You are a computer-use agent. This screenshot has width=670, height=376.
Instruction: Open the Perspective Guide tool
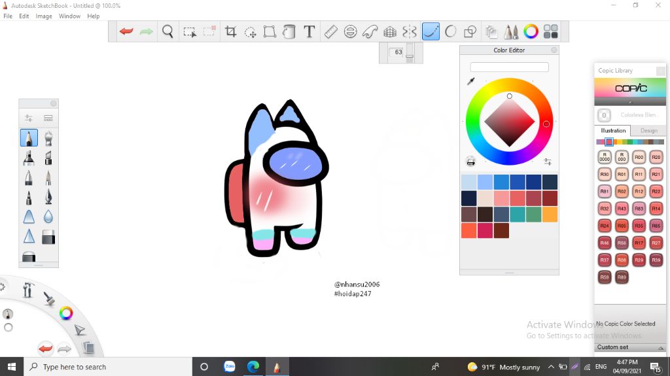coord(390,31)
